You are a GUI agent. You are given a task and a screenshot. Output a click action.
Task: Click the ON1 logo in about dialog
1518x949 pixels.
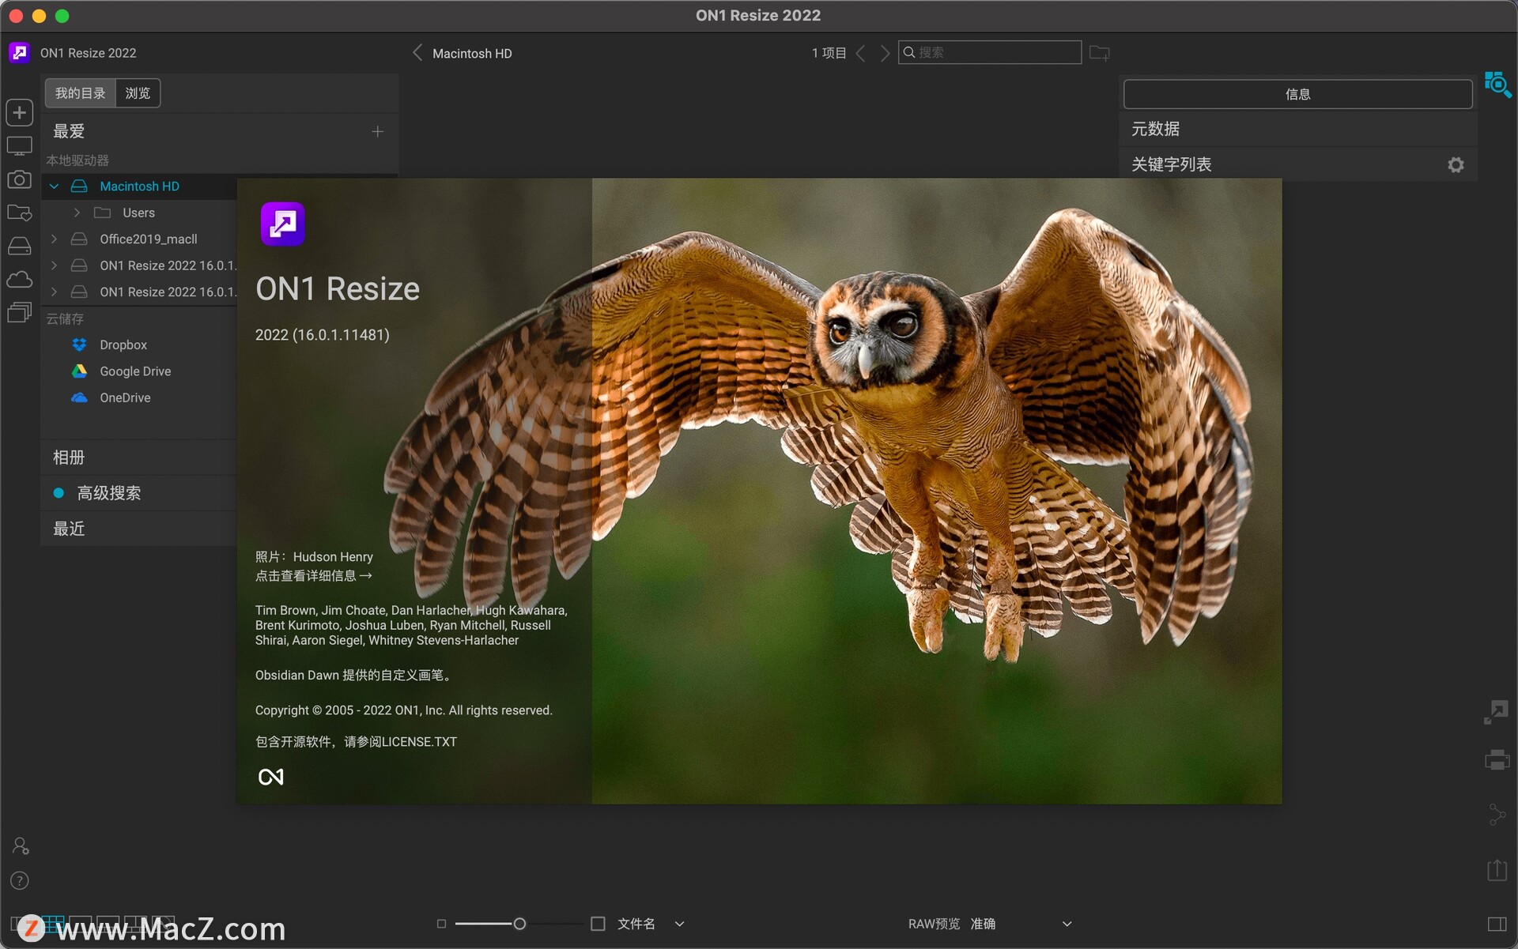pos(271,777)
